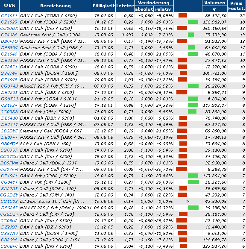
Task: Select due date 07.06.07
Action: (x=103, y=125)
